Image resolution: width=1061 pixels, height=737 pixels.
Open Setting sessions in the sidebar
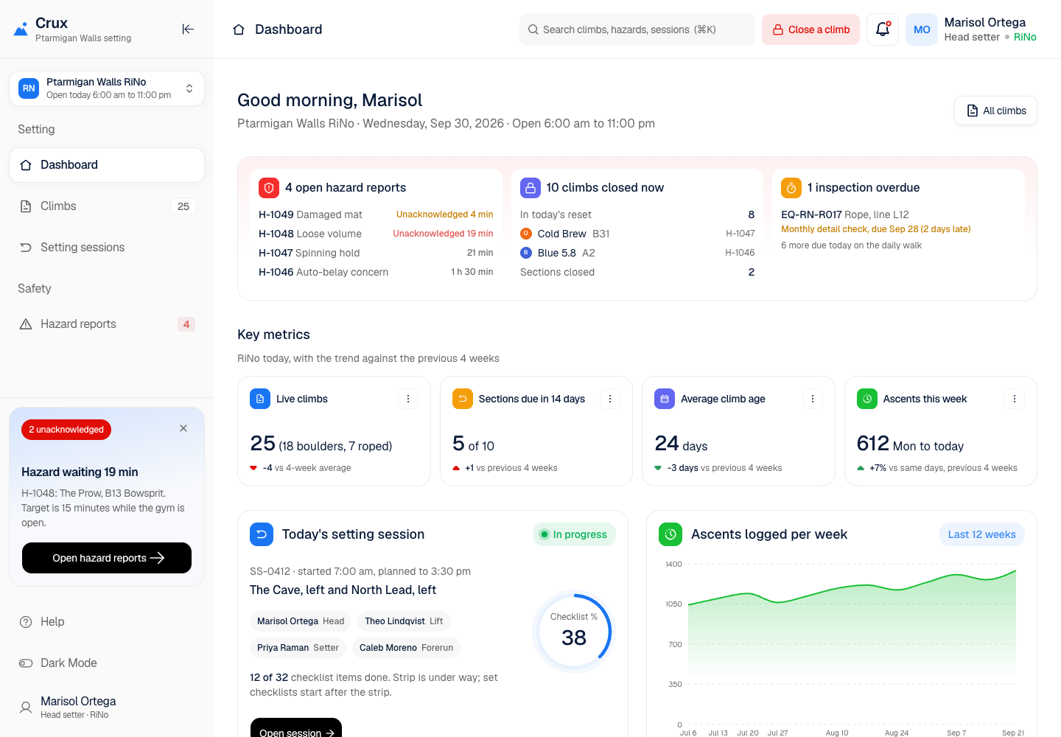click(x=107, y=248)
